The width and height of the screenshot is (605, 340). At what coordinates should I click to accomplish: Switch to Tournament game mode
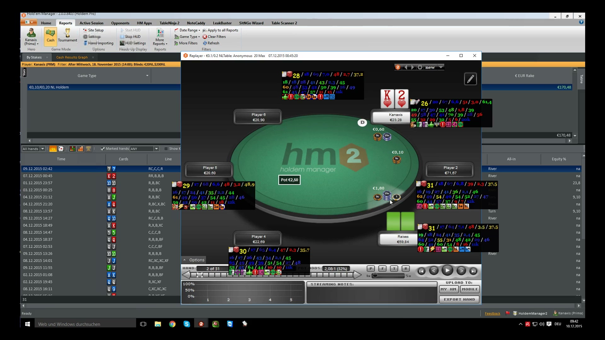tap(67, 36)
